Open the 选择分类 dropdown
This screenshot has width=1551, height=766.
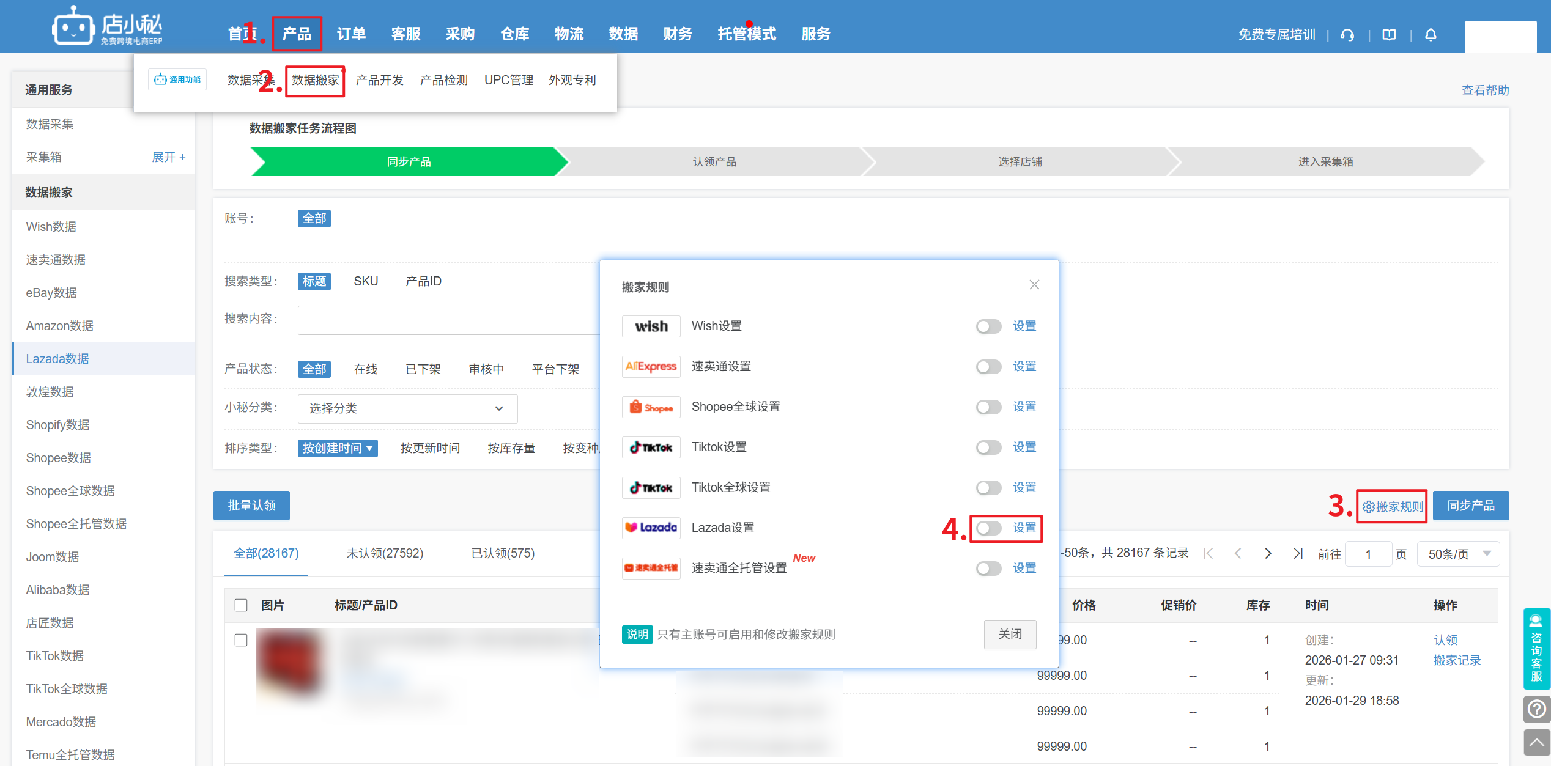pos(407,408)
